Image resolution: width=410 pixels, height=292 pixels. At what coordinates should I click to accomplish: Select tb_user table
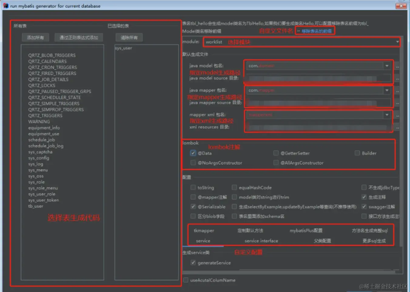point(35,206)
